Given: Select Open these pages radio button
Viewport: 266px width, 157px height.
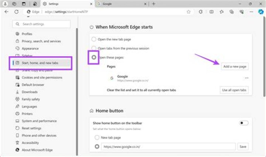Looking at the screenshot, I should pyautogui.click(x=94, y=57).
